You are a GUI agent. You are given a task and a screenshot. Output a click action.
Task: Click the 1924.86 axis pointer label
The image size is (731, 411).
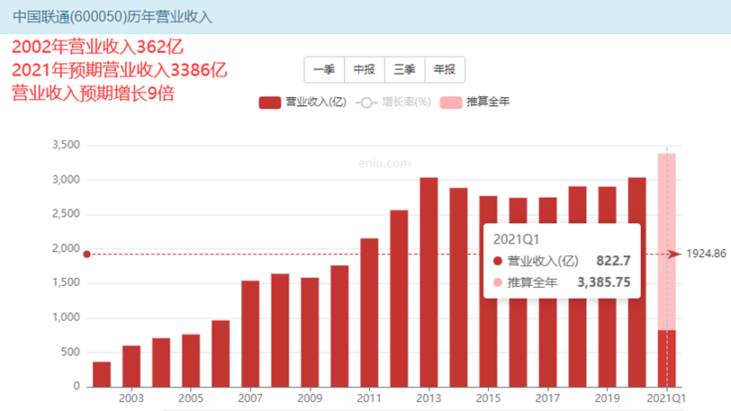[706, 254]
